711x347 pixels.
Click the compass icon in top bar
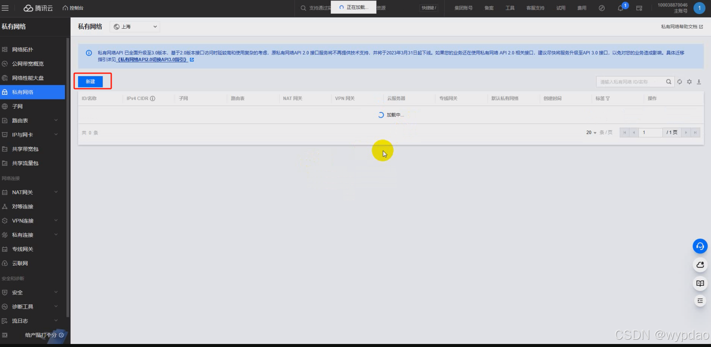[602, 8]
